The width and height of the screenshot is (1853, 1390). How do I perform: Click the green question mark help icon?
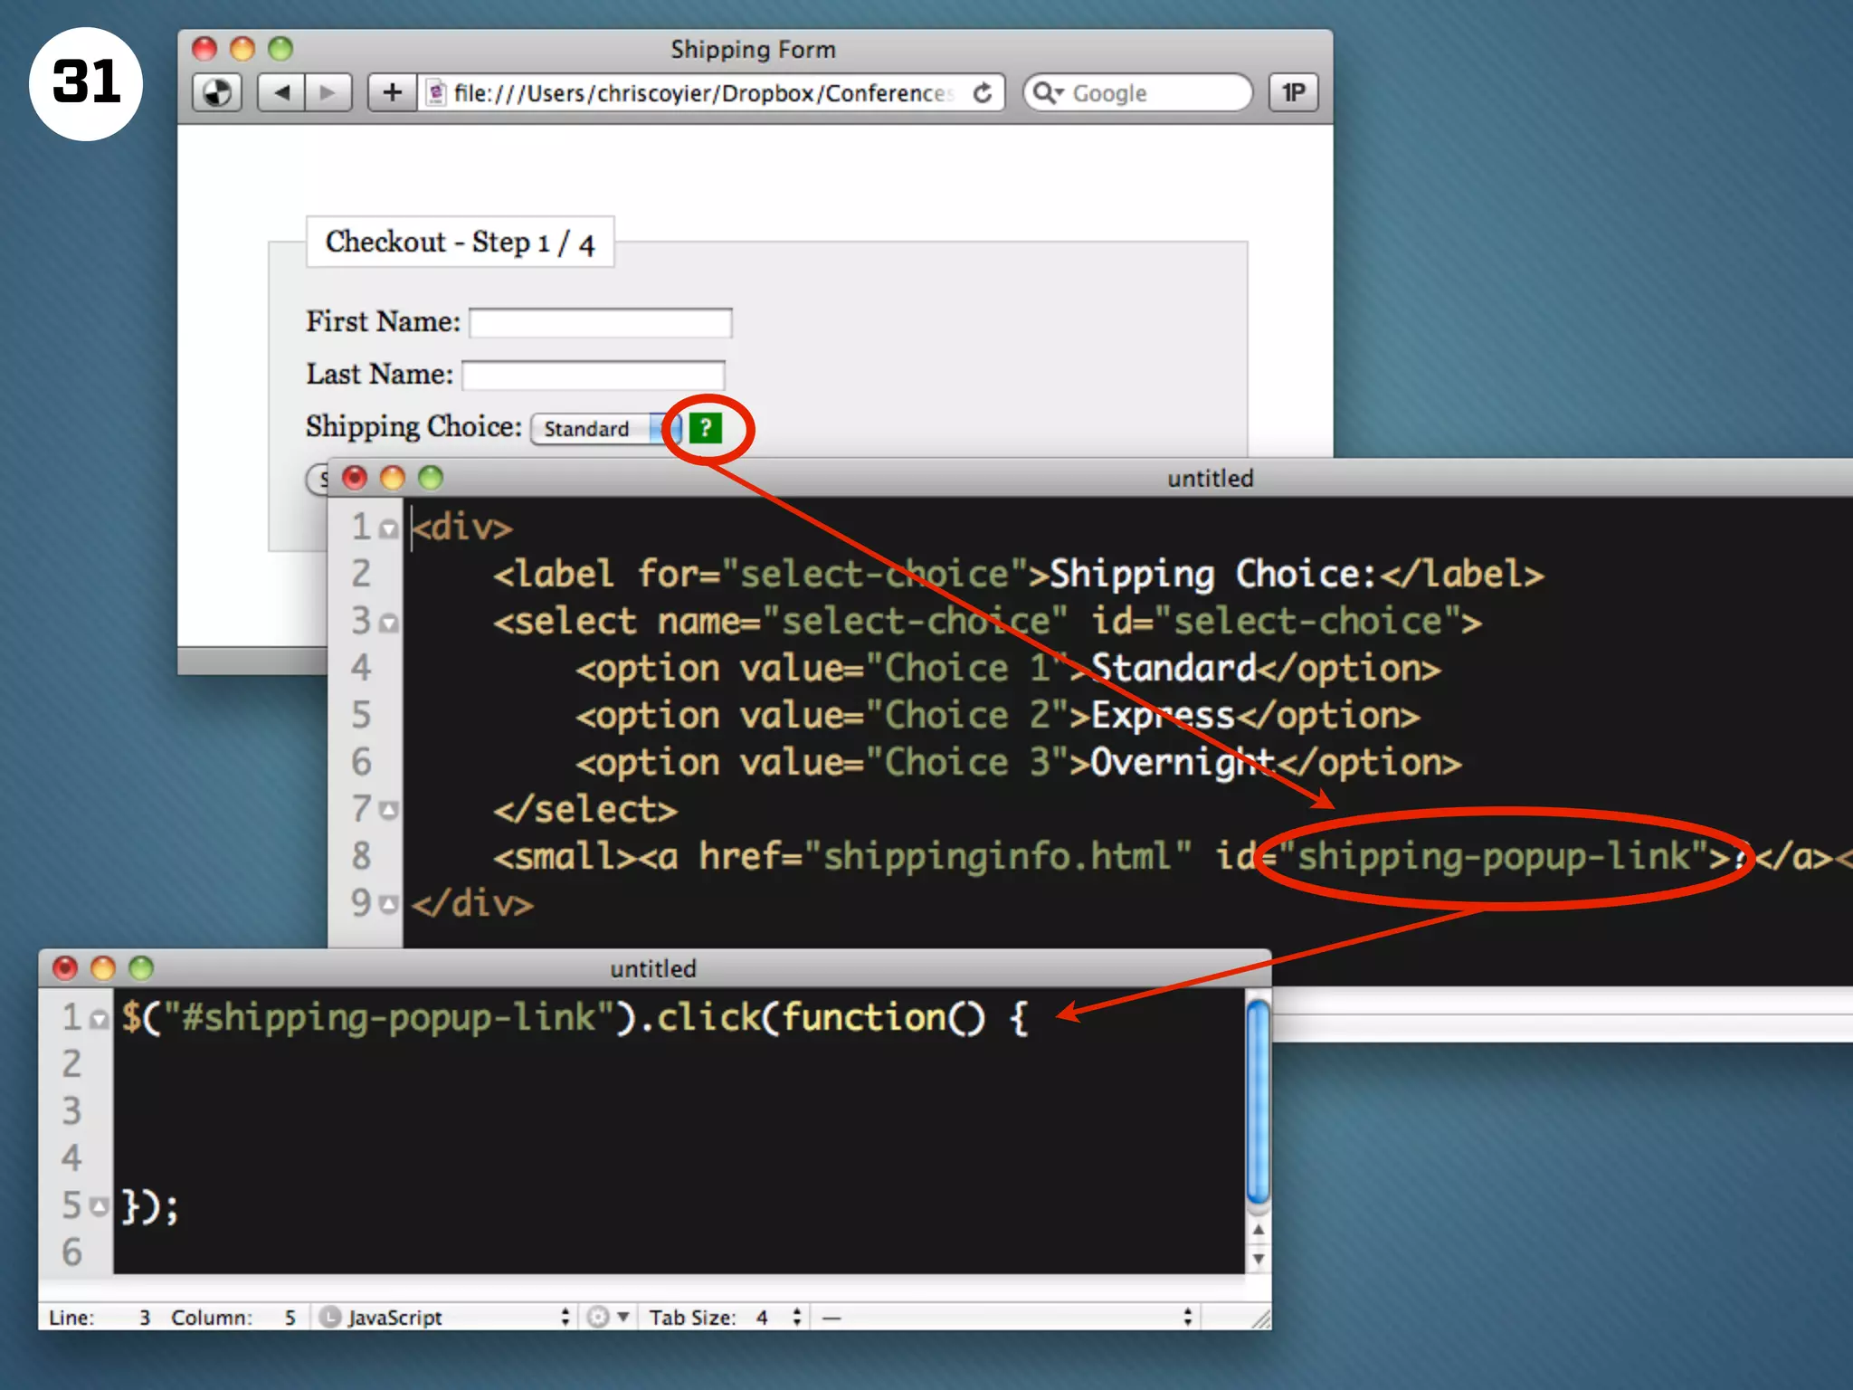pos(706,428)
